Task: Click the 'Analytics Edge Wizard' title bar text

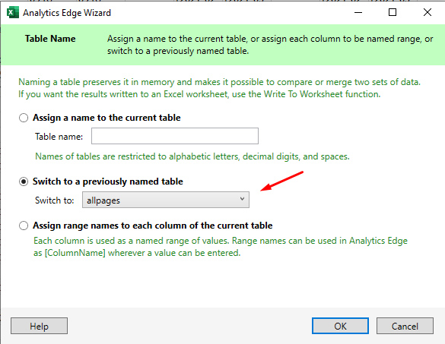Action: pyautogui.click(x=67, y=13)
